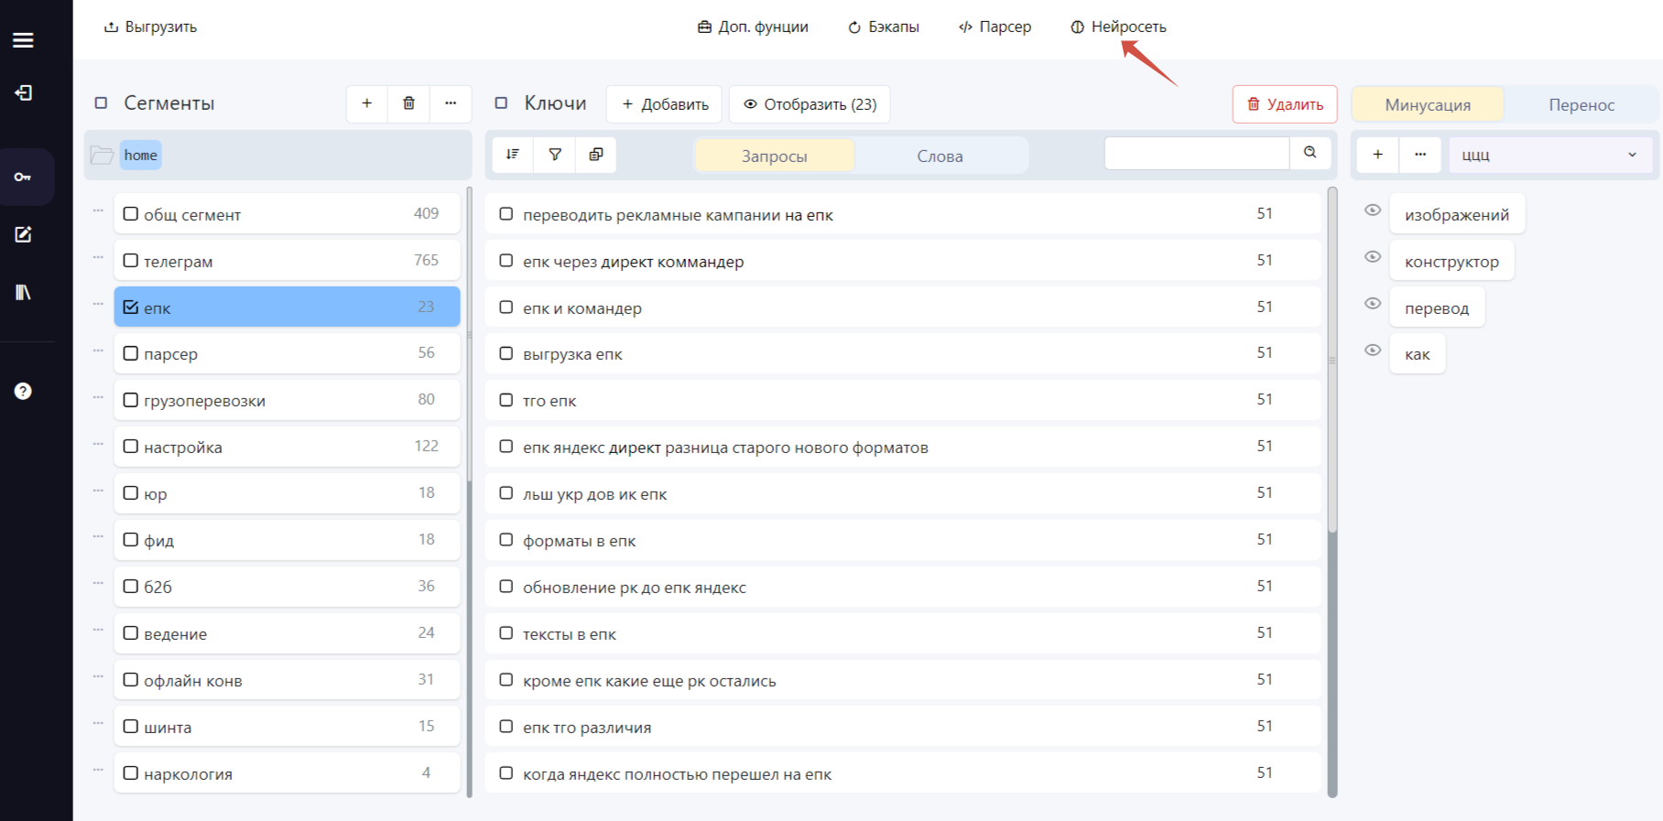Open the Парсер menu
1663x821 pixels.
pos(995,27)
